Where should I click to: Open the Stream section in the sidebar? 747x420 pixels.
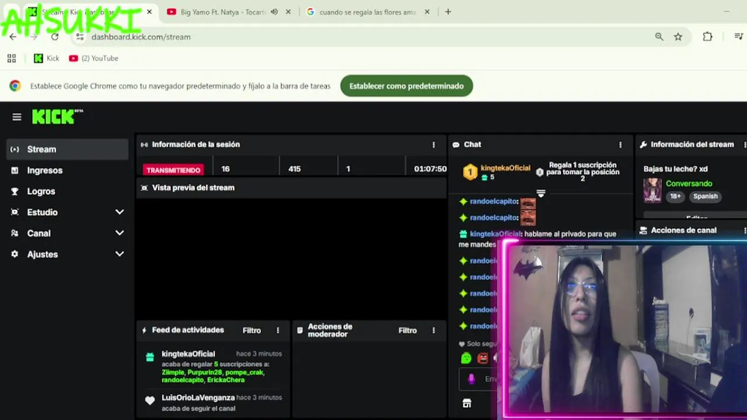pyautogui.click(x=67, y=149)
